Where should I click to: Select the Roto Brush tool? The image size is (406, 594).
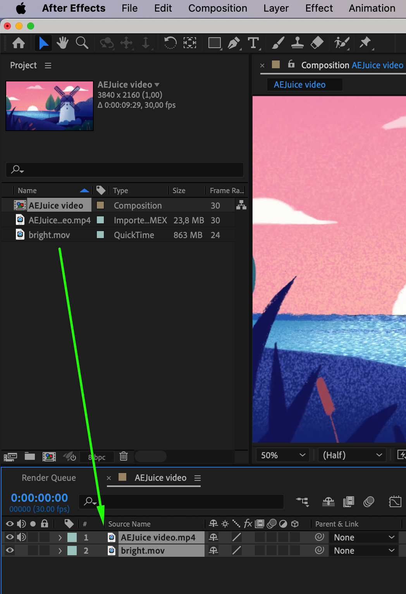coord(342,43)
